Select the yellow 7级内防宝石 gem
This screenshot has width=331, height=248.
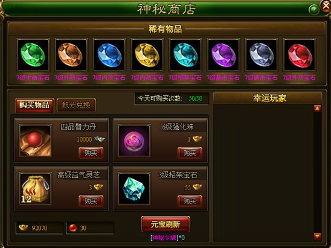coord(147,55)
